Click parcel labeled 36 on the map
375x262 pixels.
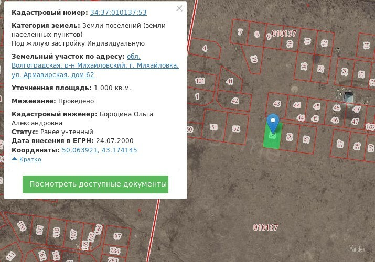304,66
